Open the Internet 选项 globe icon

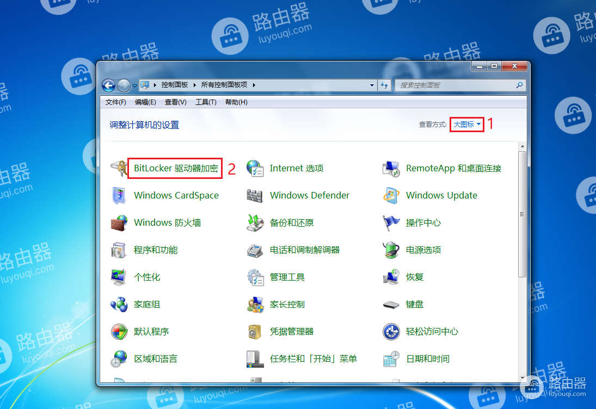(x=255, y=168)
